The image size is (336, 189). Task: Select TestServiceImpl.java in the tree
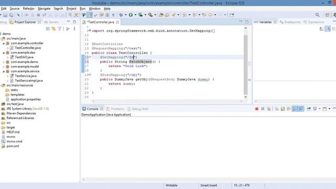pyautogui.click(x=29, y=81)
